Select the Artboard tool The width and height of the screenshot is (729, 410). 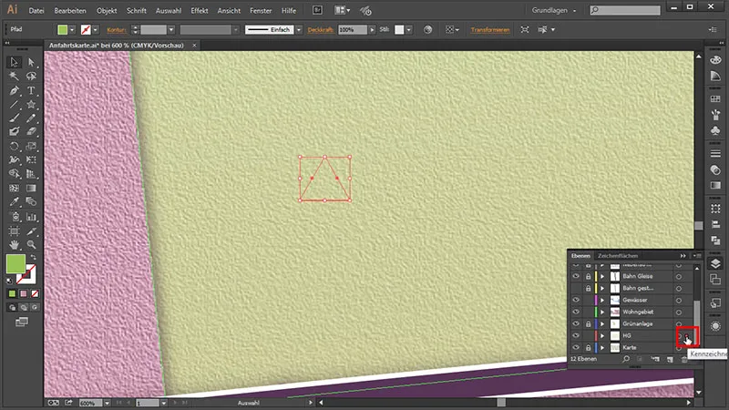[14, 231]
